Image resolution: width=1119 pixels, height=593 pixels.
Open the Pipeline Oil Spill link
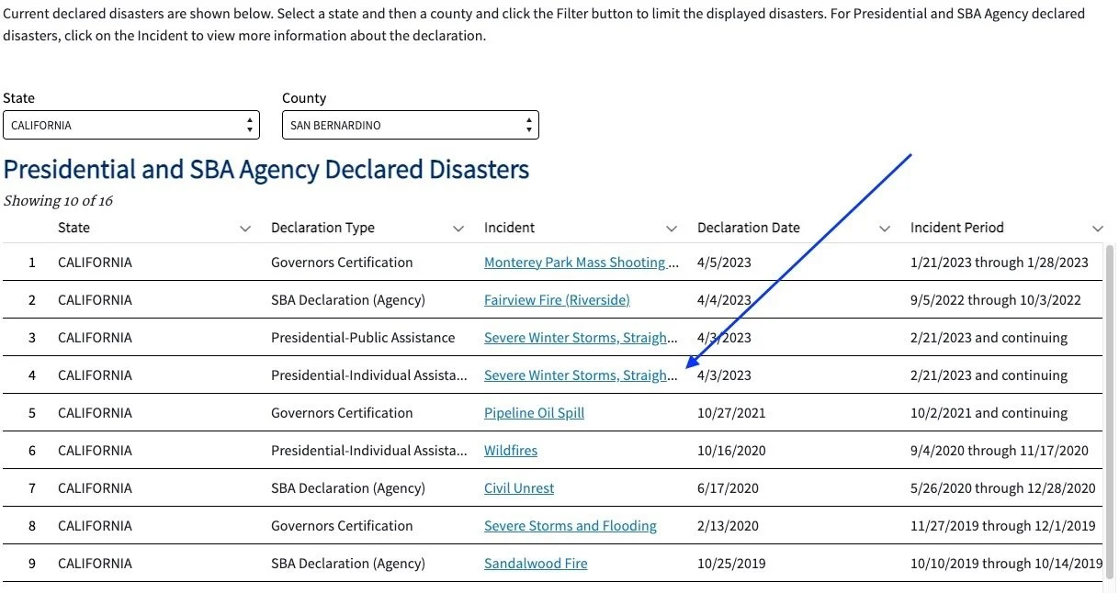pos(534,413)
